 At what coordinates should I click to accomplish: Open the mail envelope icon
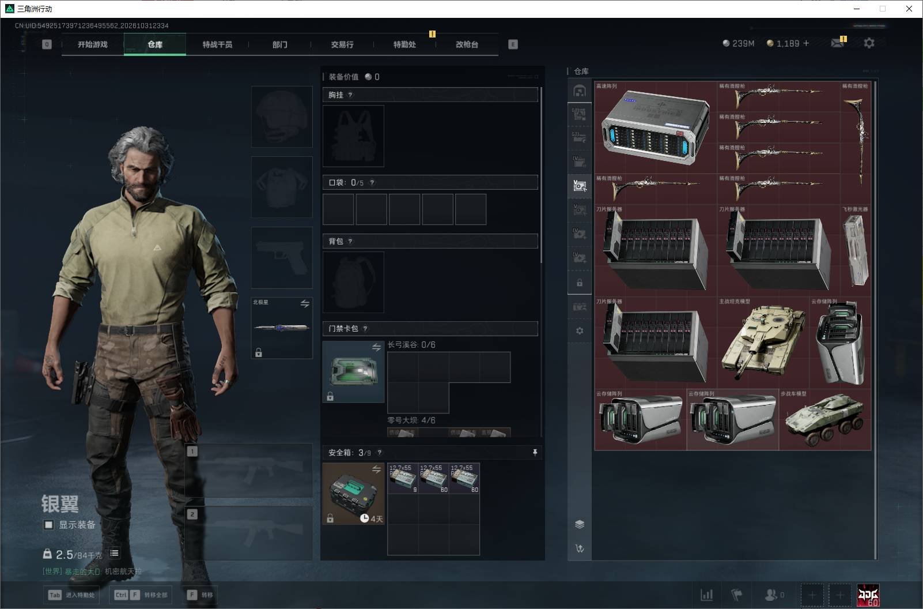838,43
